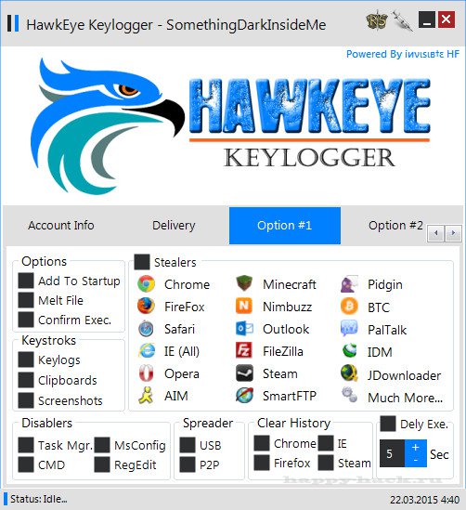The image size is (466, 510).
Task: Close the HawkEye Keylogger window
Action: pos(447,20)
